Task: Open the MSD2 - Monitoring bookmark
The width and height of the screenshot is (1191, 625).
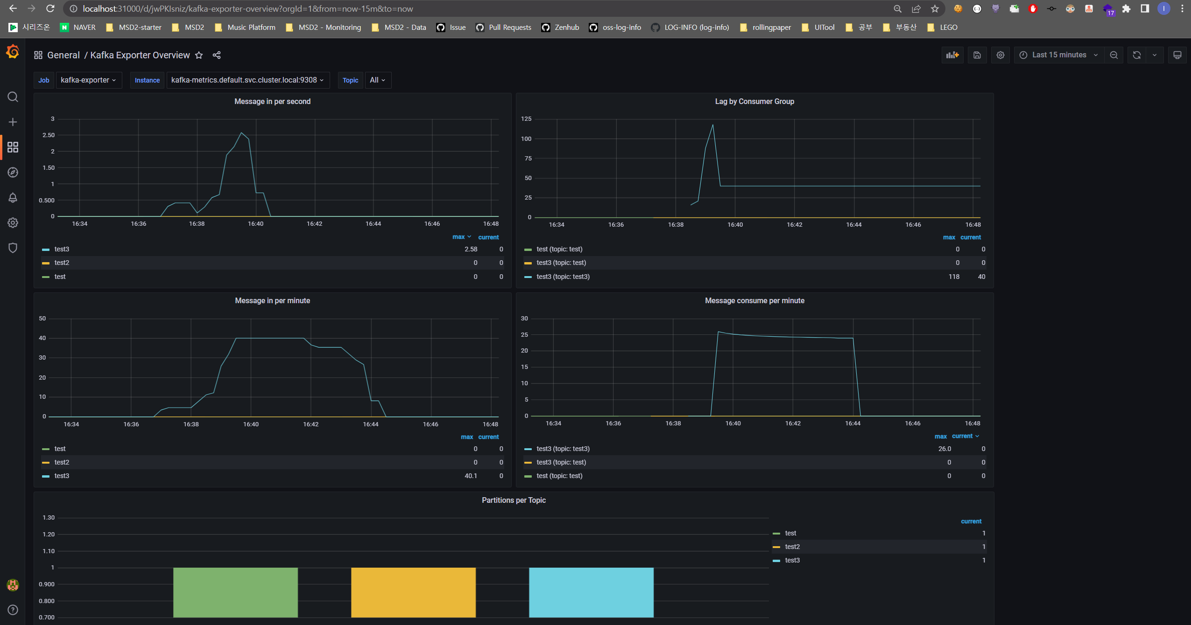Action: click(329, 28)
